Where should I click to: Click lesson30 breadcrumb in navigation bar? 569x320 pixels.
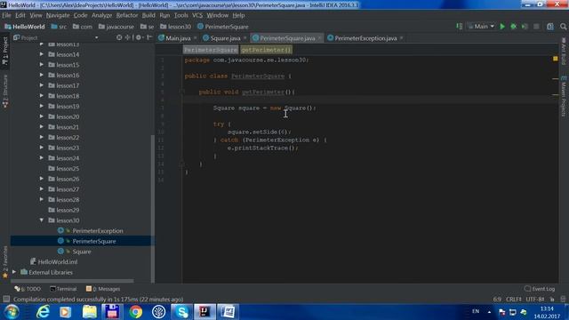pos(176,27)
